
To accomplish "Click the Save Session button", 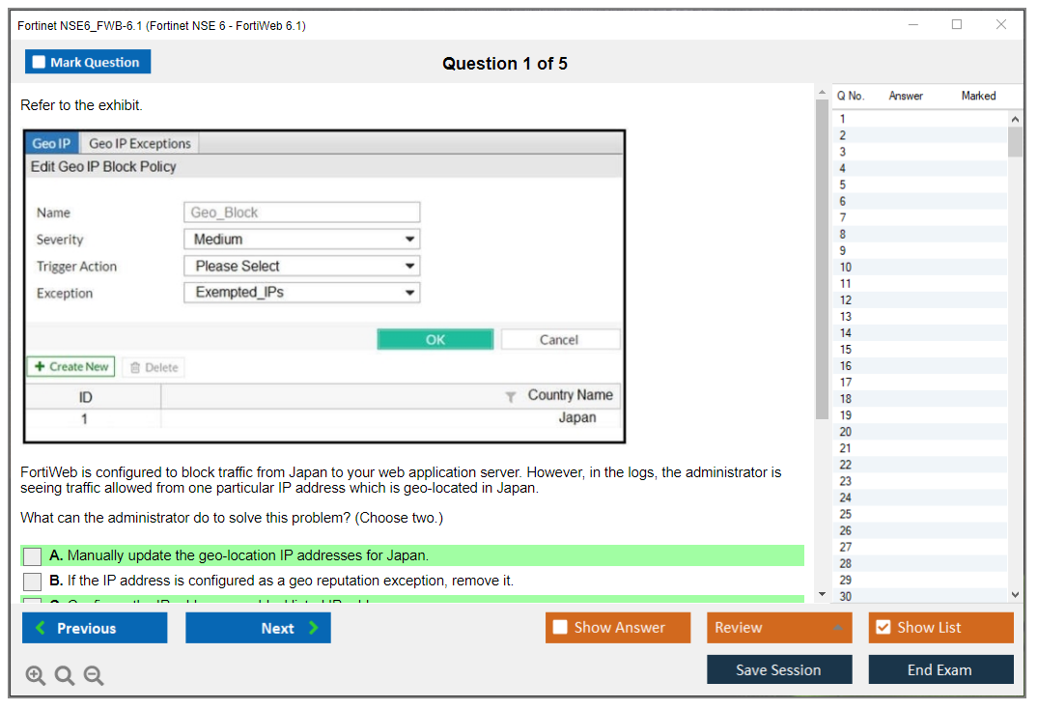I will click(779, 669).
